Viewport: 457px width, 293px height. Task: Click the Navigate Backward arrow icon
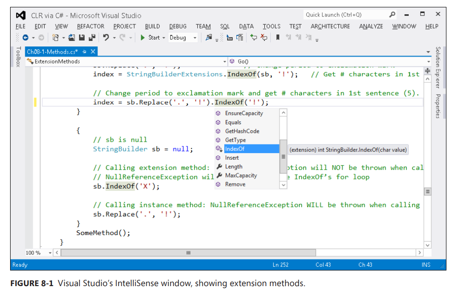pos(25,38)
